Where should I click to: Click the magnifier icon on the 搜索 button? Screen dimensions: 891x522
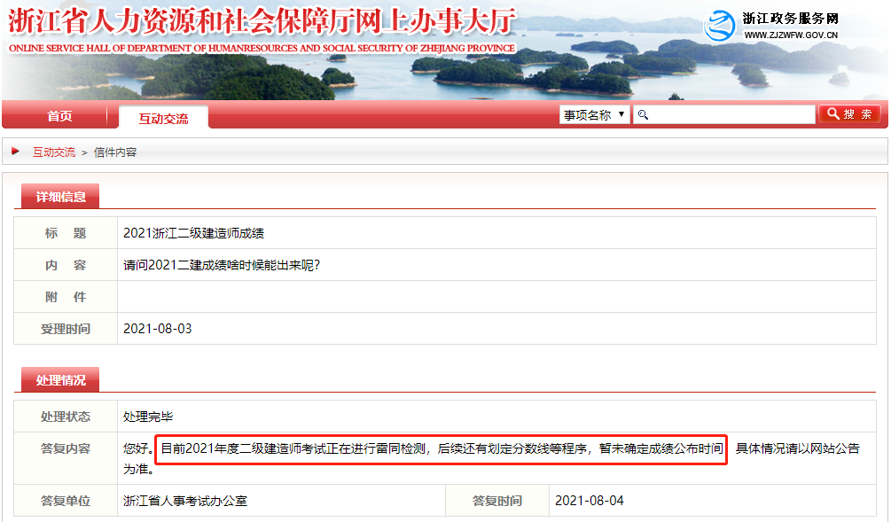click(x=832, y=114)
